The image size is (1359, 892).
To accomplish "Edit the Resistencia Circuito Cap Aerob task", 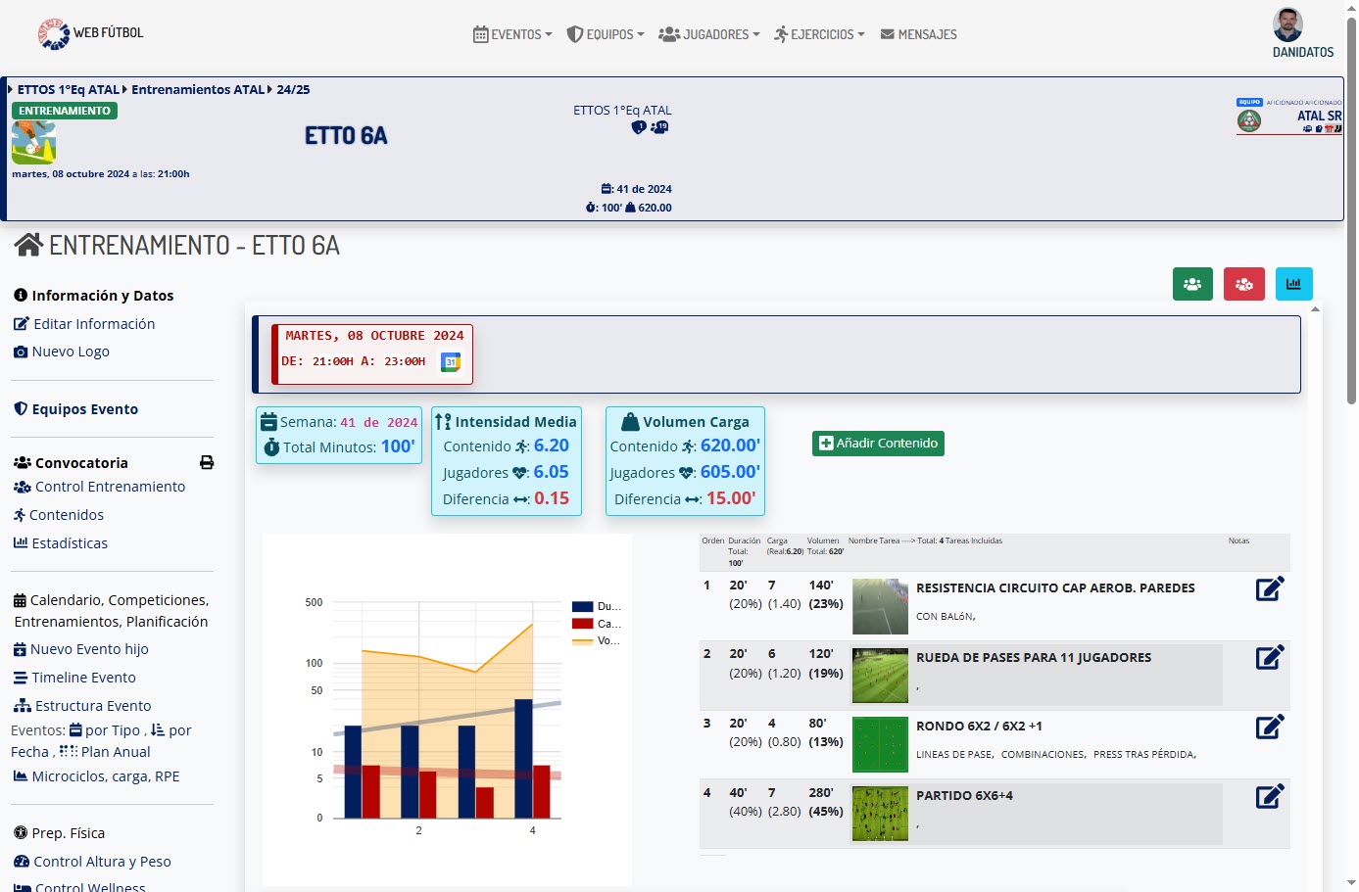I will [1270, 588].
